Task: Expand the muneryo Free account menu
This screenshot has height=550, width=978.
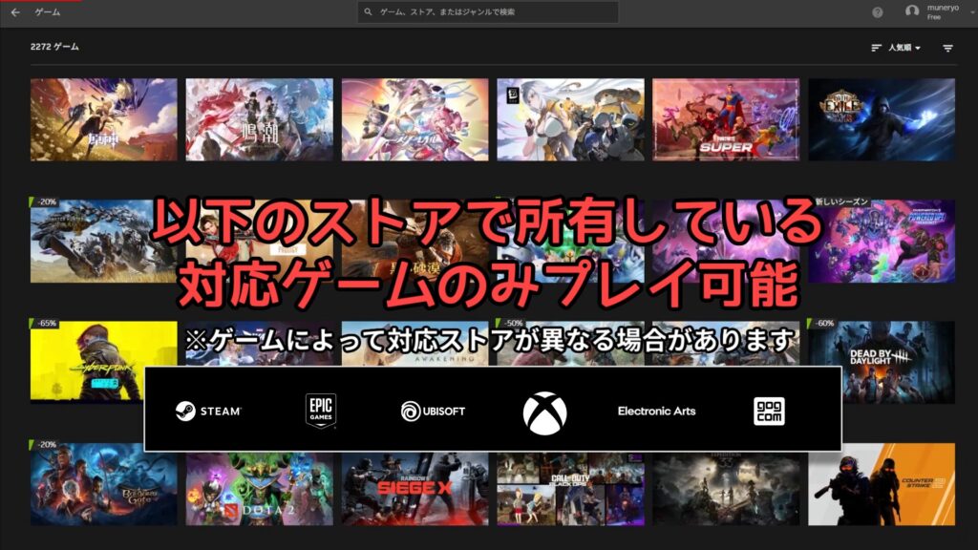Action: pyautogui.click(x=942, y=11)
